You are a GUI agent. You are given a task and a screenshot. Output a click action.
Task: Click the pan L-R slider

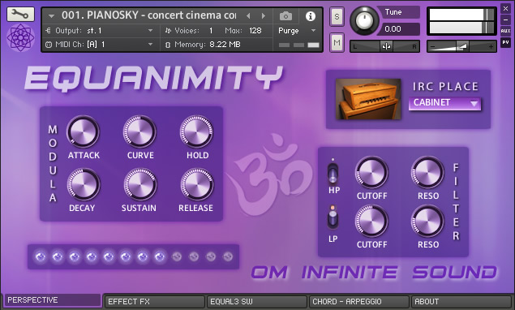[x=384, y=46]
